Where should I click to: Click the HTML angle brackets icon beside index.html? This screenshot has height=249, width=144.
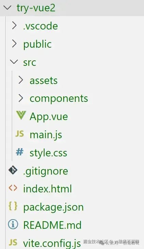[x=13, y=188]
